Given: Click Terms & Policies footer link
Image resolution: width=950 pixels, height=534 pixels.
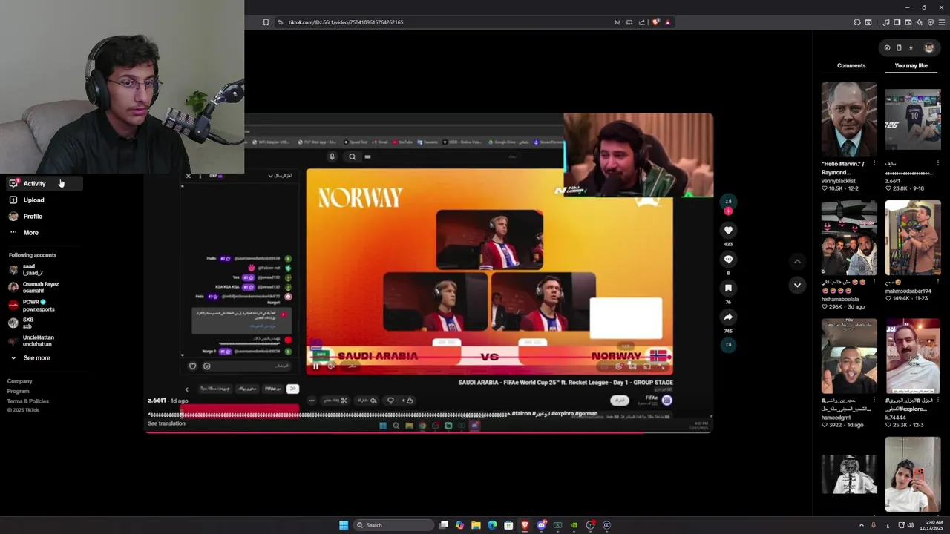Looking at the screenshot, I should pyautogui.click(x=28, y=401).
